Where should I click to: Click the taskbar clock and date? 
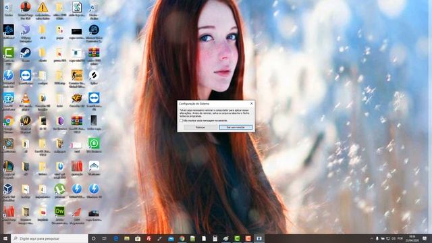pos(412,238)
